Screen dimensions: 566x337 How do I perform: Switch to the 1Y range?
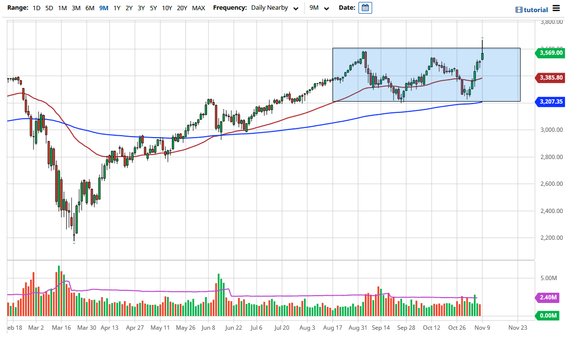pos(116,8)
